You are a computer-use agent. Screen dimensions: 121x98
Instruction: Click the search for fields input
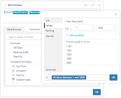(24, 37)
